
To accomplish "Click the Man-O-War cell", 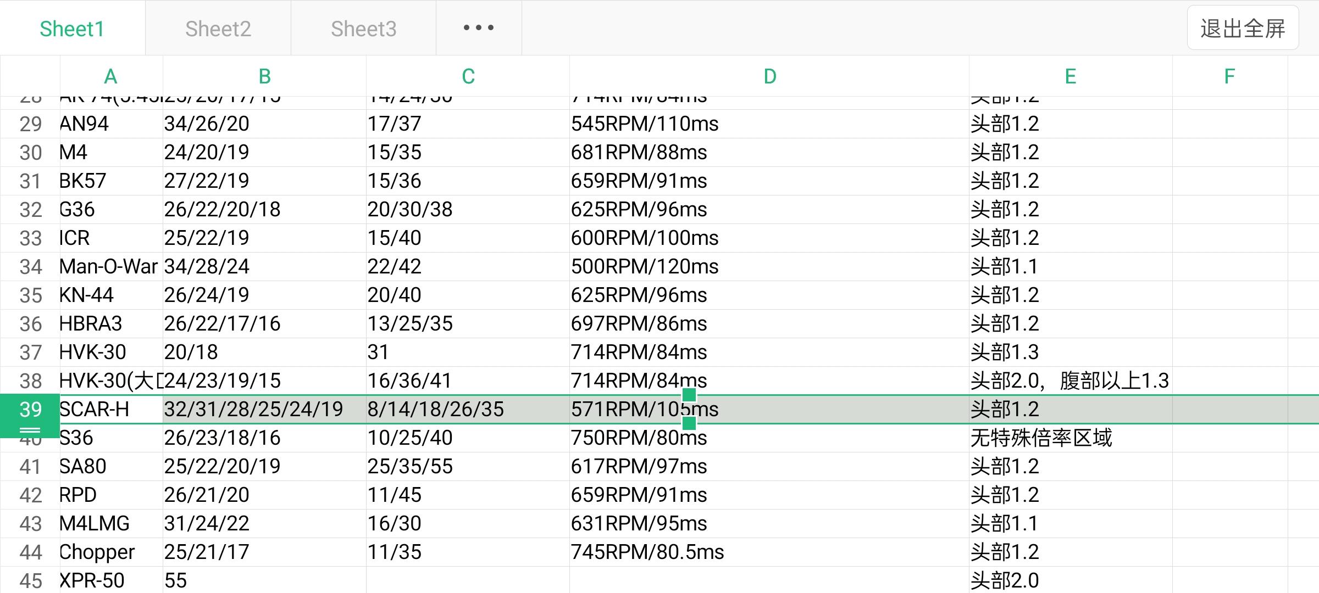I will [x=110, y=267].
